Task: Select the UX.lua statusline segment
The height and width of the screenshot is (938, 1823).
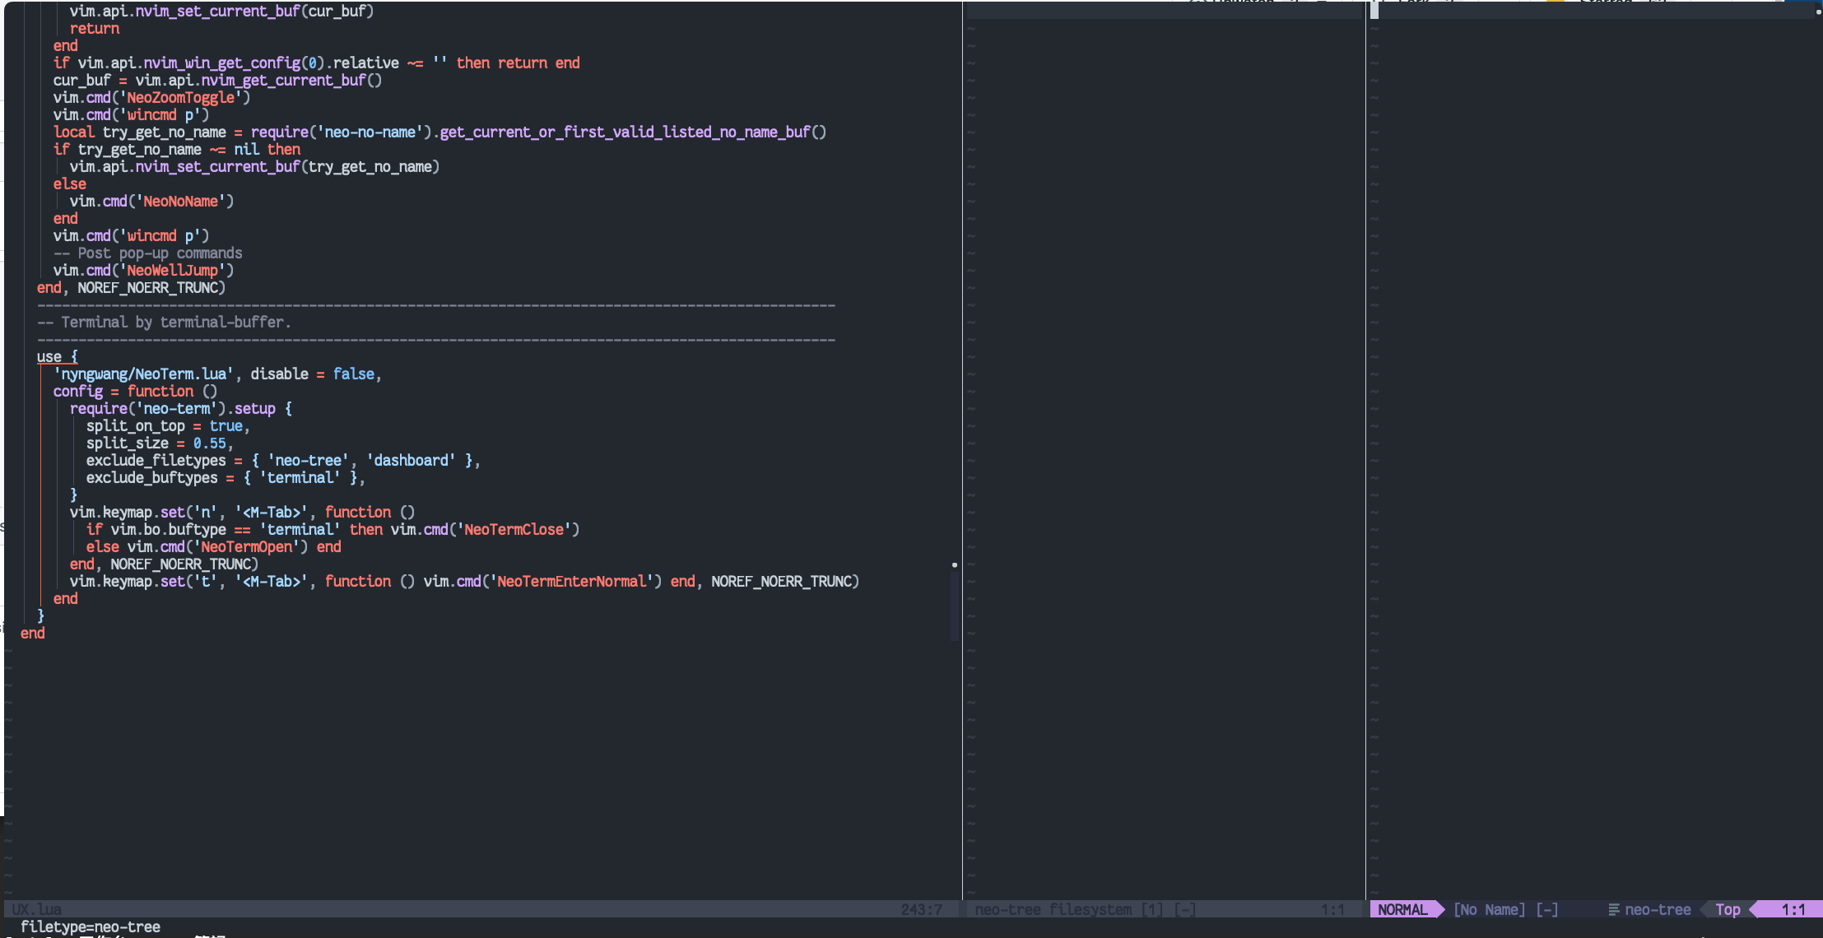Action: (37, 908)
